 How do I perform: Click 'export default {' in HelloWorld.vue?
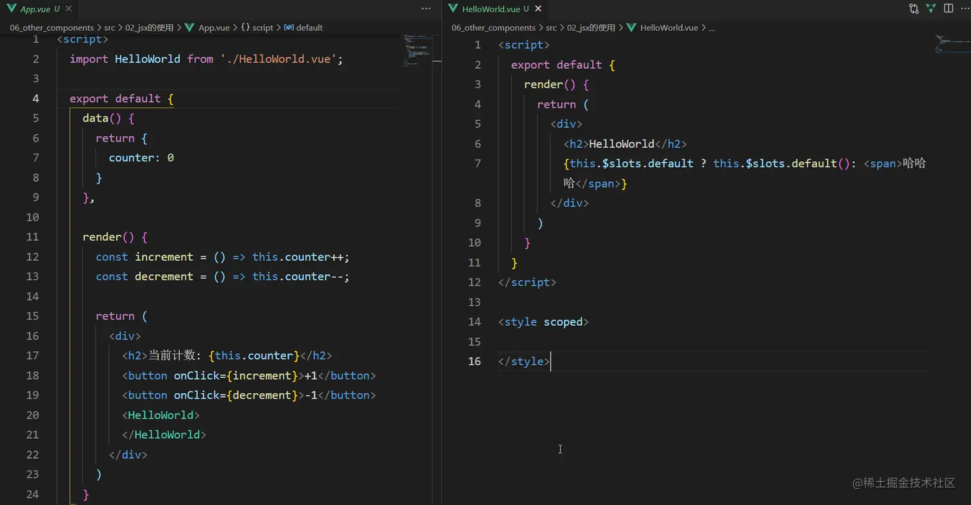point(563,65)
